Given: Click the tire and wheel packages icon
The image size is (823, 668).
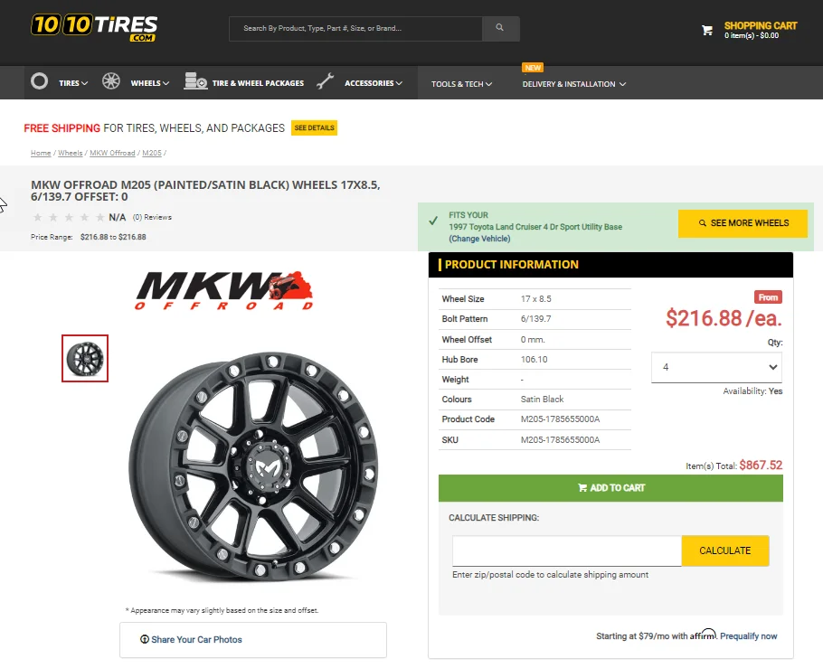Looking at the screenshot, I should click(195, 81).
